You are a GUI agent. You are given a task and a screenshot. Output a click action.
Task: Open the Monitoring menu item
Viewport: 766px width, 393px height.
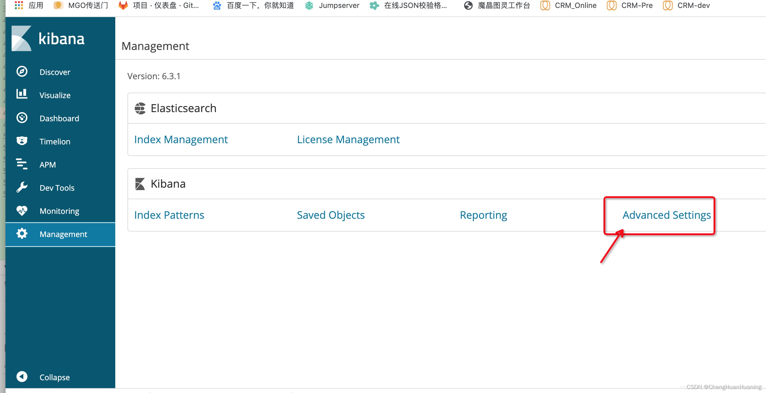tap(60, 211)
